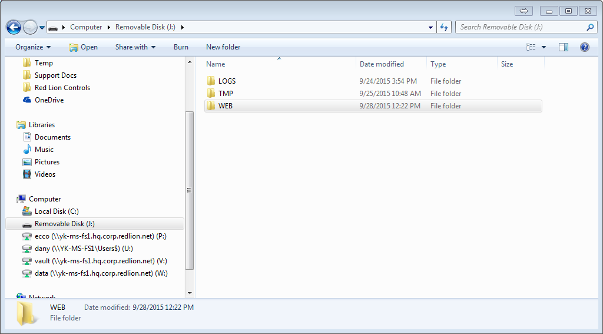Select Removable Disk (J:) in the breadcrumb

click(x=145, y=27)
